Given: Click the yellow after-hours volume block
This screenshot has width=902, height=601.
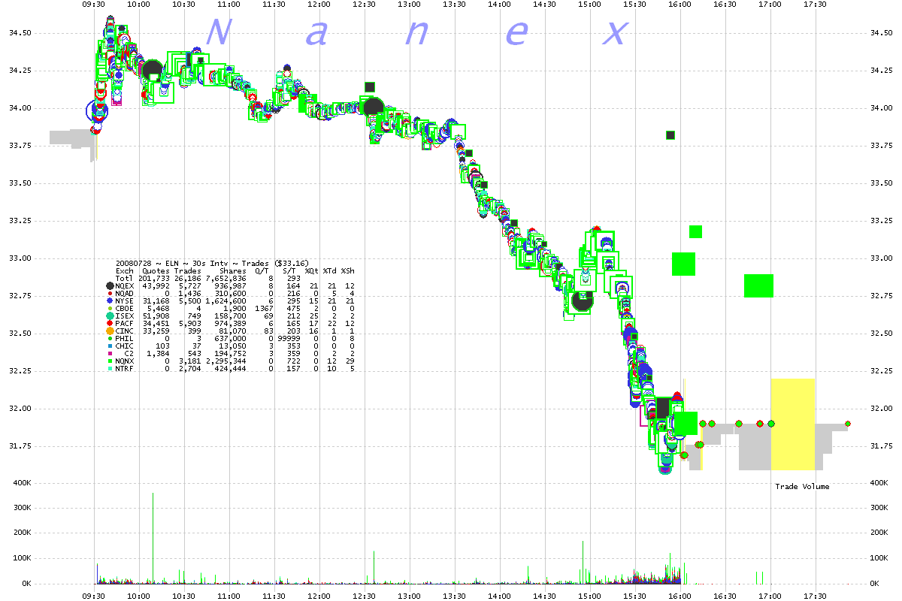Looking at the screenshot, I should point(793,424).
